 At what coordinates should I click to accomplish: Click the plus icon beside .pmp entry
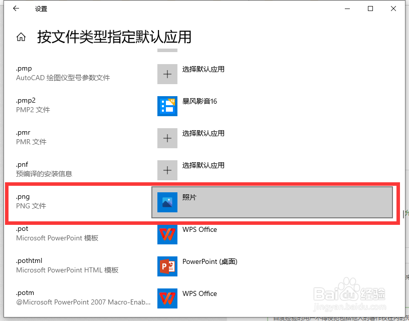[x=167, y=74]
